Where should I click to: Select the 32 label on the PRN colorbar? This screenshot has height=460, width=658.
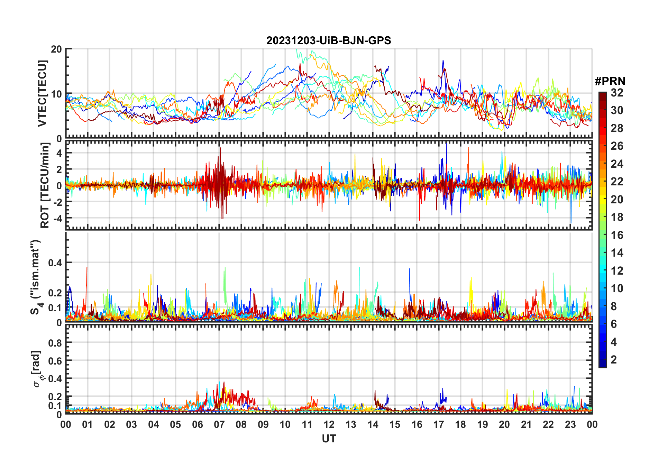(x=617, y=93)
